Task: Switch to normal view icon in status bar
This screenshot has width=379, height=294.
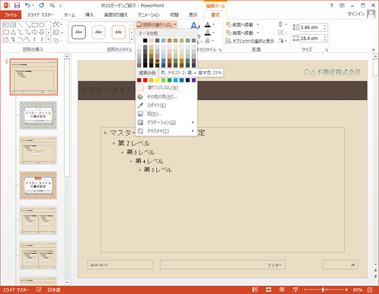Action: (x=255, y=289)
